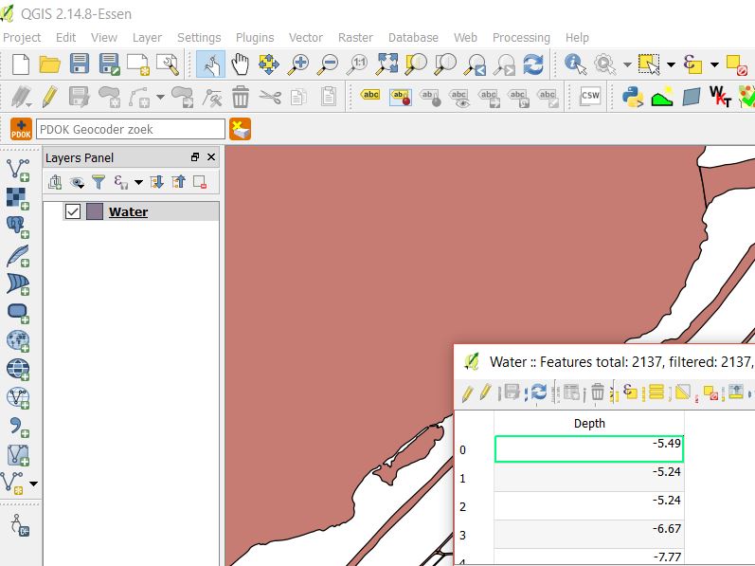Image resolution: width=755 pixels, height=566 pixels.
Task: Click Add Vector Layer in sidebar
Action: (17, 170)
